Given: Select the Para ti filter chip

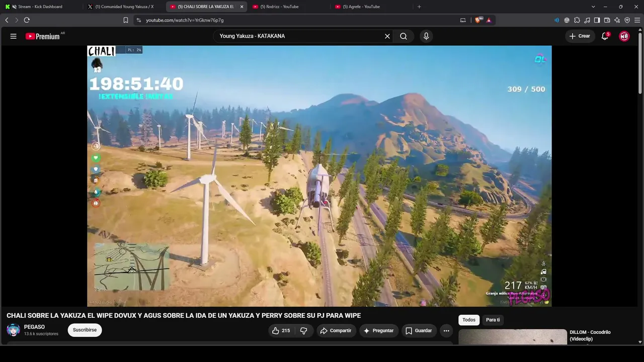Looking at the screenshot, I should [x=493, y=320].
